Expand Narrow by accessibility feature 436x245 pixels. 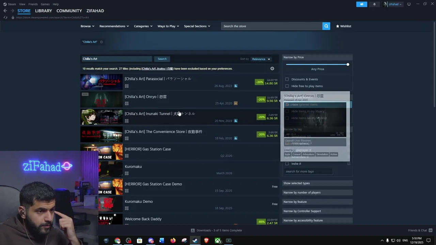click(317, 220)
